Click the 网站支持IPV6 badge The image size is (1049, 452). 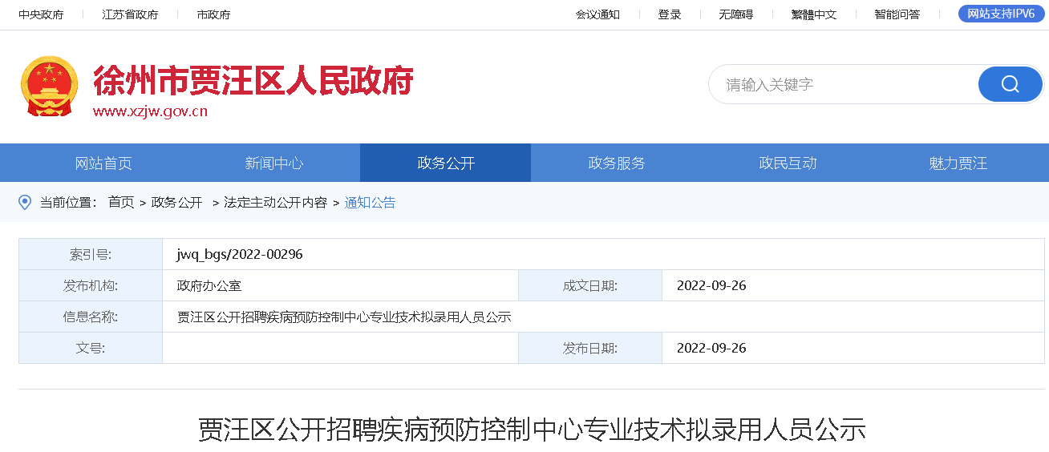pos(1002,14)
